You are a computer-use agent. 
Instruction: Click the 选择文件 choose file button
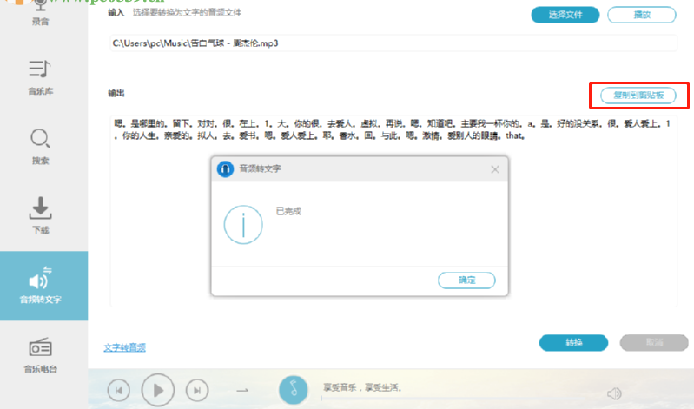click(565, 15)
